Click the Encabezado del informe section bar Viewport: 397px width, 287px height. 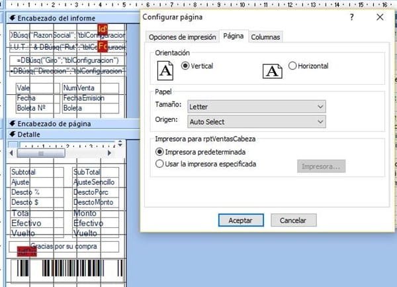tap(73, 18)
